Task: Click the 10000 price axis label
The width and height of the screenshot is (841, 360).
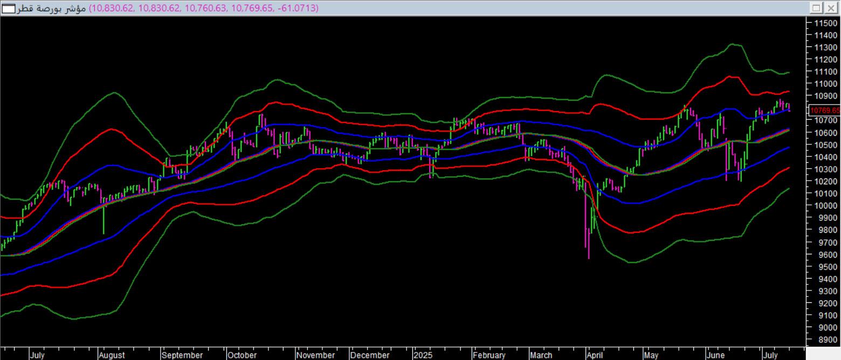Action: (825, 205)
